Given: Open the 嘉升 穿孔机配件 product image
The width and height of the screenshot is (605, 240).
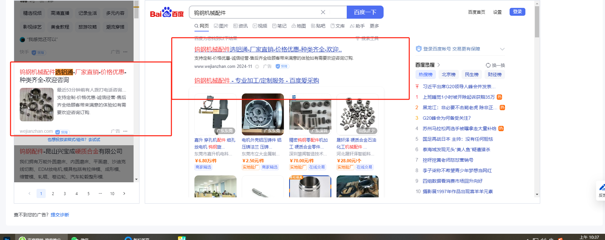Looking at the screenshot, I should 215,114.
